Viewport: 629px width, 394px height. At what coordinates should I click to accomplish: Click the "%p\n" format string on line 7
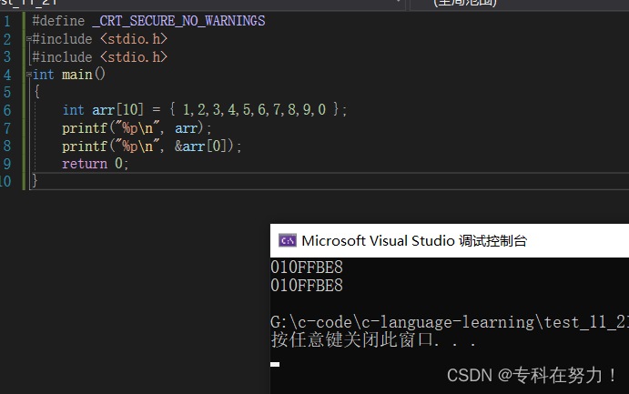[x=136, y=128]
